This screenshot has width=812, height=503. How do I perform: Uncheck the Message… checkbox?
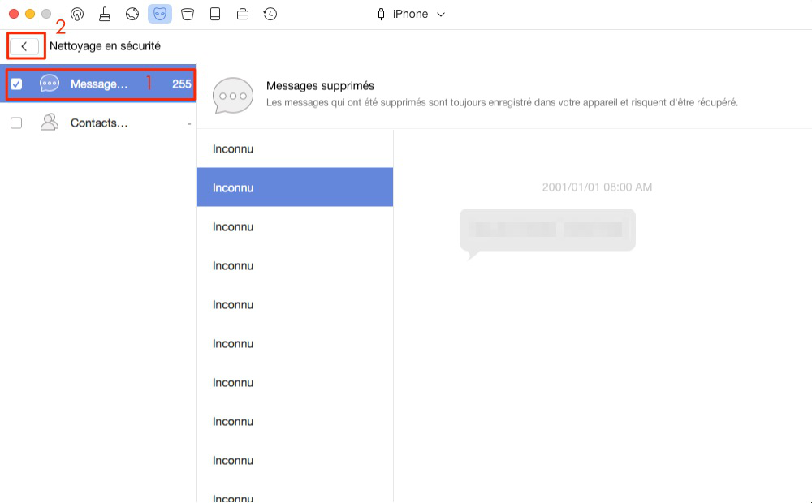pyautogui.click(x=16, y=84)
